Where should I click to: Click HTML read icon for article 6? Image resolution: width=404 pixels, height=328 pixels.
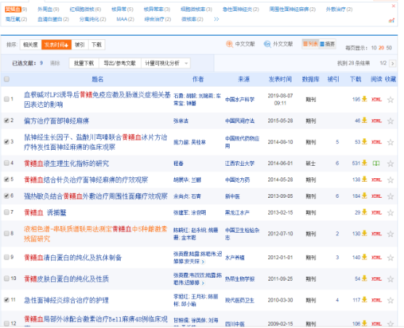point(376,196)
